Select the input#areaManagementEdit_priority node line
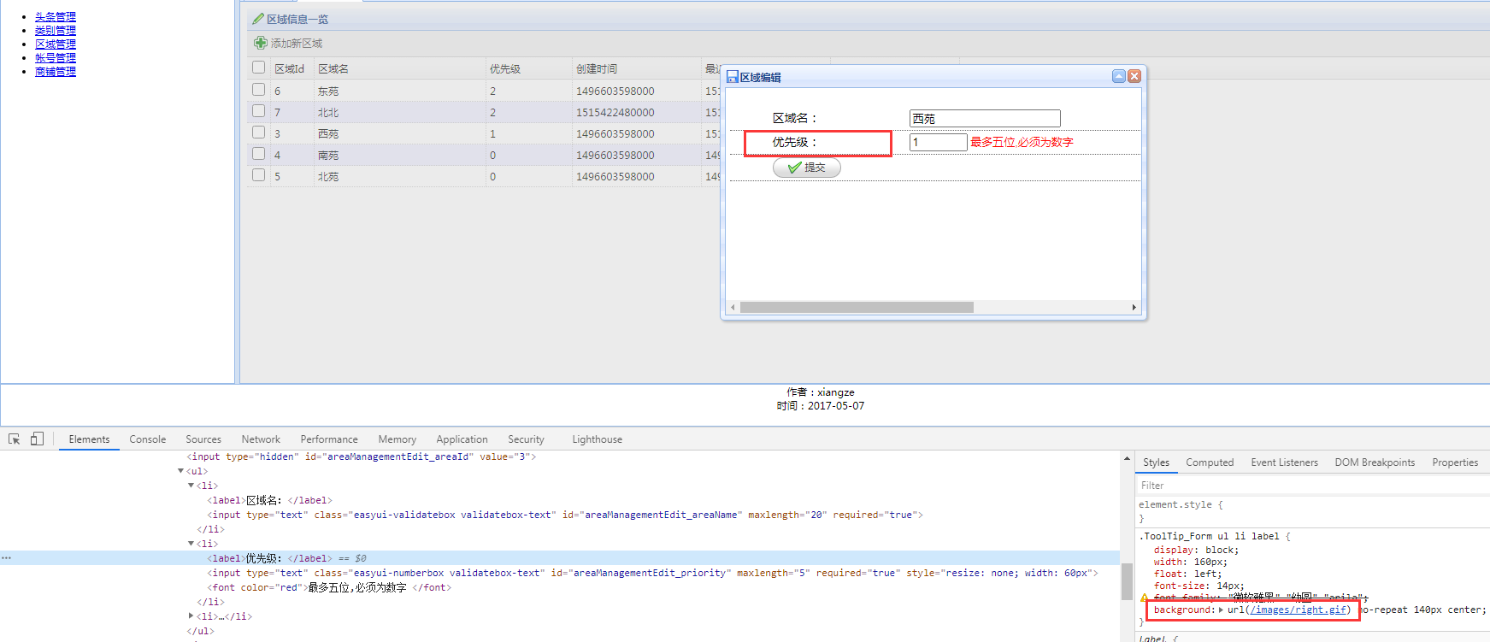 click(x=652, y=573)
